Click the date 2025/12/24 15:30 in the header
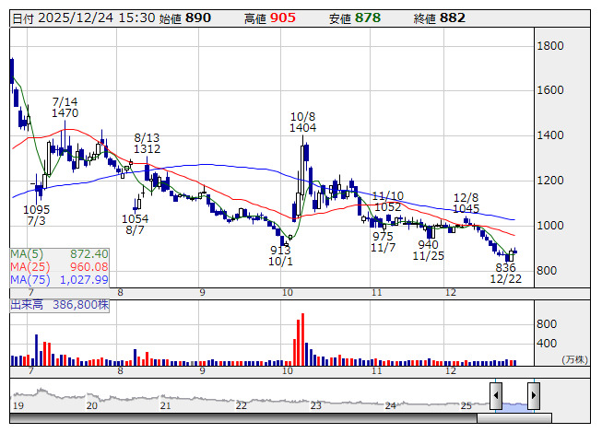The height and width of the screenshot is (433, 602). (97, 18)
